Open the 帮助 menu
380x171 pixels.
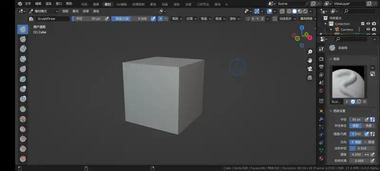pyautogui.click(x=69, y=4)
